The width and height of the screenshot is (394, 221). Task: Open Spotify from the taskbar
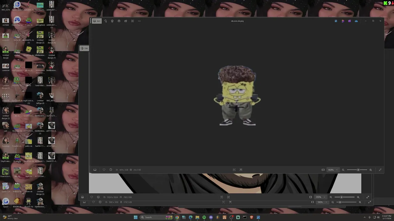point(204,217)
